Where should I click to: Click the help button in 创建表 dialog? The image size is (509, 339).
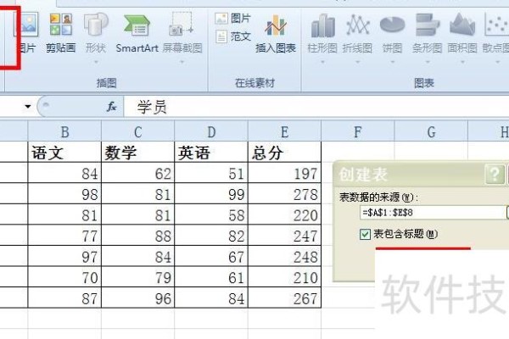[x=495, y=175]
